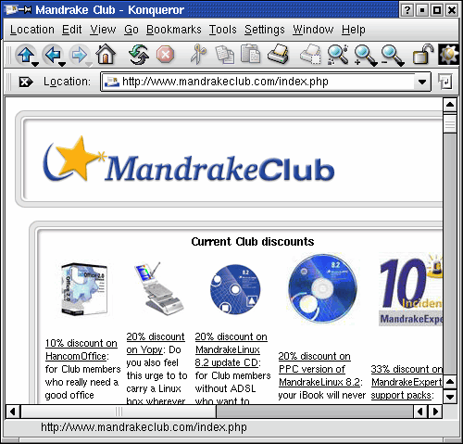Go to the Home page icon
The width and height of the screenshot is (463, 444).
[x=106, y=55]
